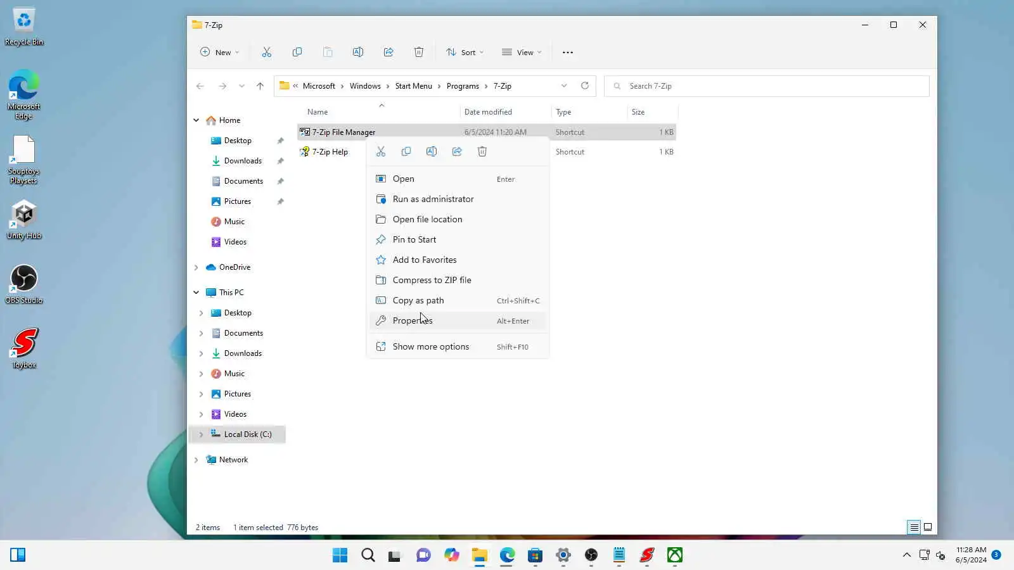This screenshot has height=570, width=1014.
Task: Rename using the context menu rename icon
Action: point(432,151)
